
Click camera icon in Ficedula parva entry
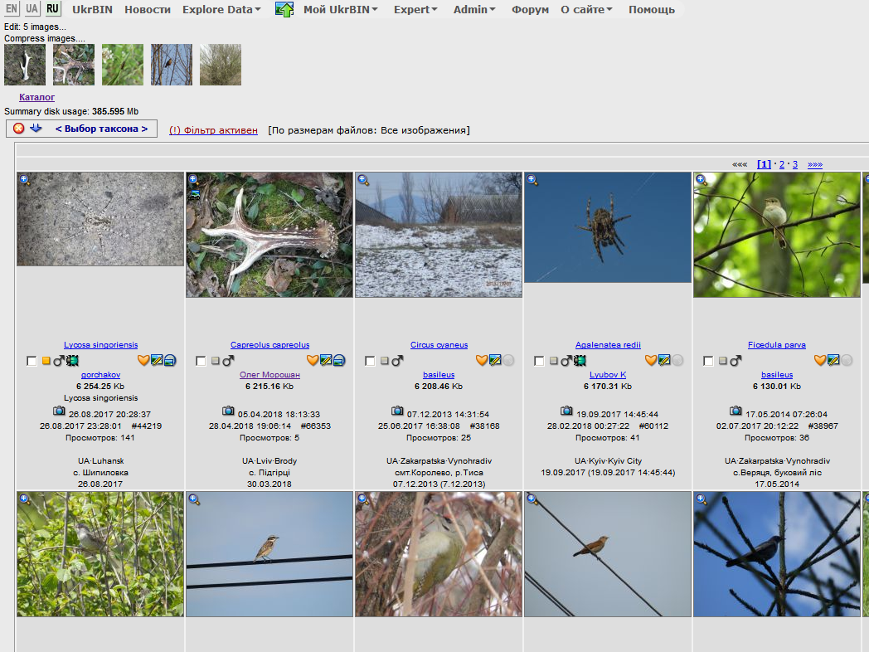click(735, 411)
